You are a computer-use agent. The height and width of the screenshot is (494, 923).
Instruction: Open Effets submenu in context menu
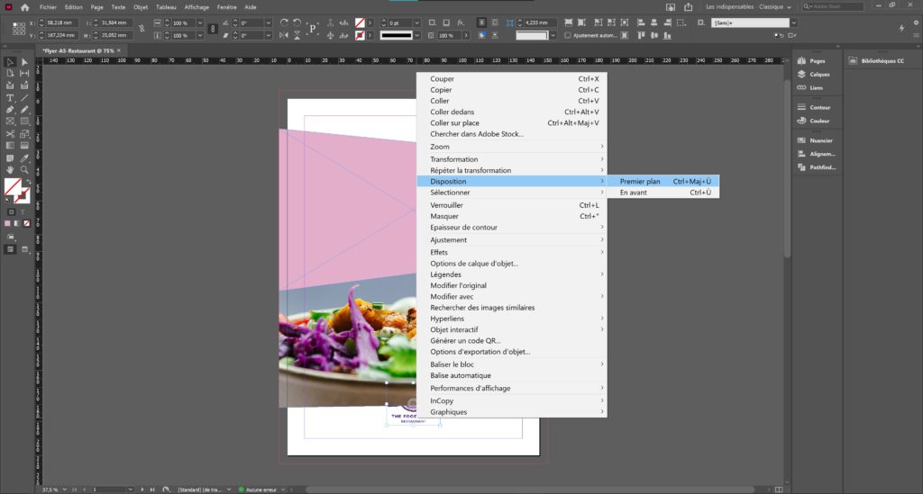[512, 252]
